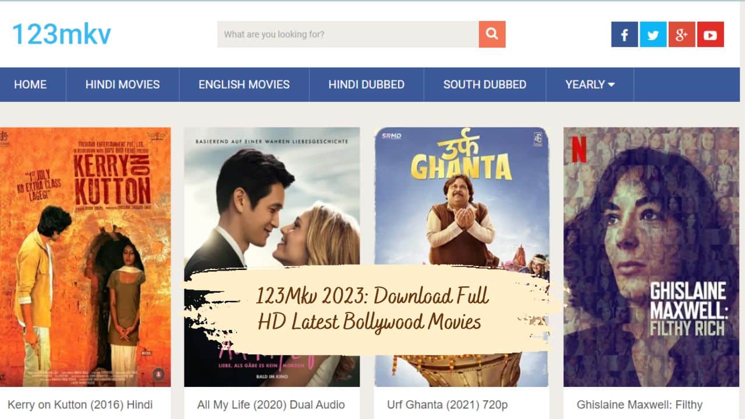Focus the 'What are you looking for?' search field
This screenshot has width=745, height=419.
[x=348, y=34]
